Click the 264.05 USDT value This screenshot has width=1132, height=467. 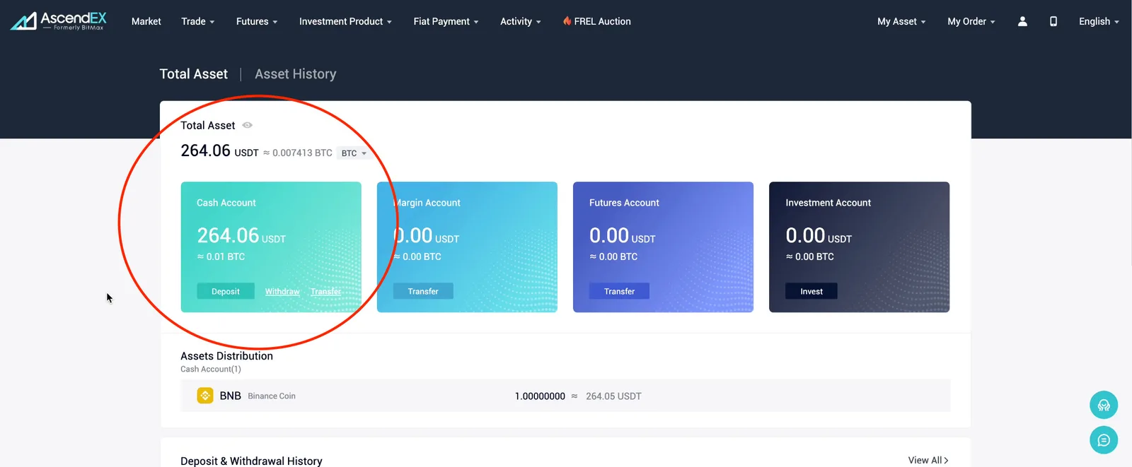tap(613, 396)
